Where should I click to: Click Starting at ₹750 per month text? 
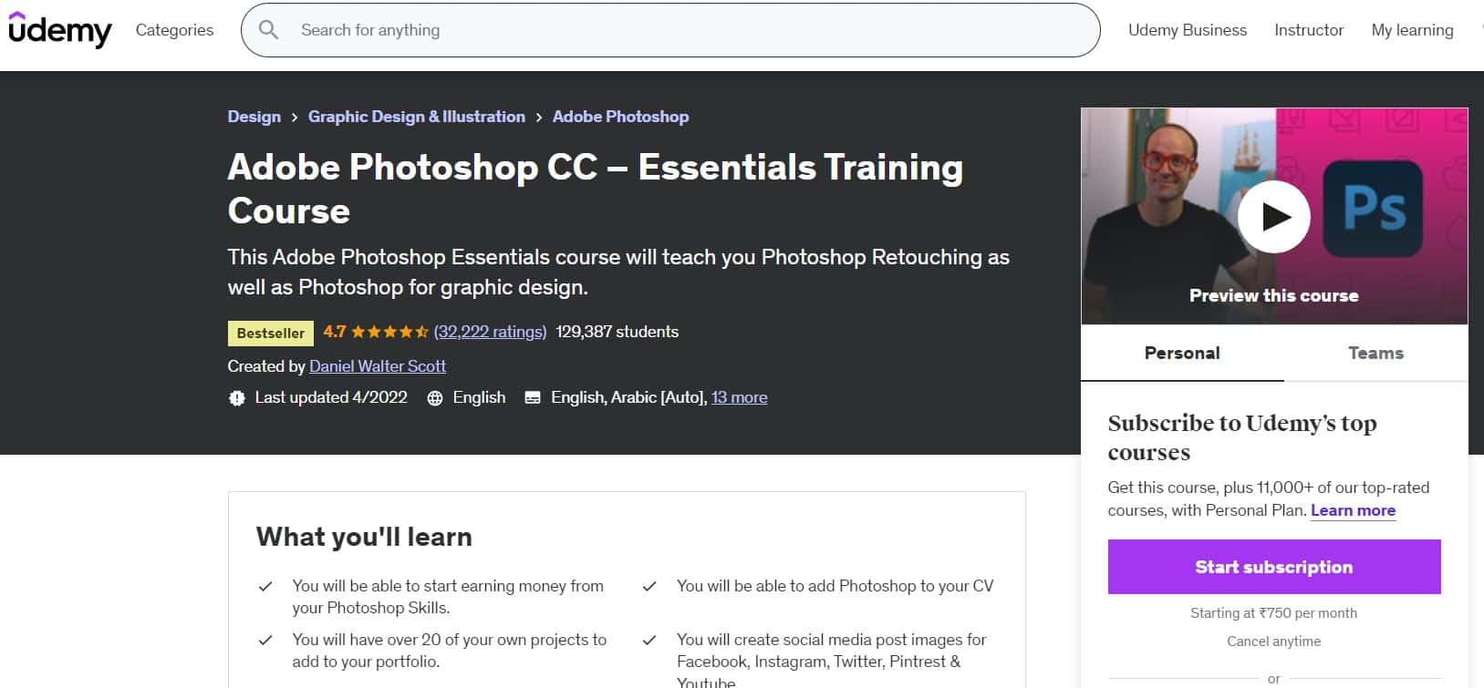(x=1274, y=613)
